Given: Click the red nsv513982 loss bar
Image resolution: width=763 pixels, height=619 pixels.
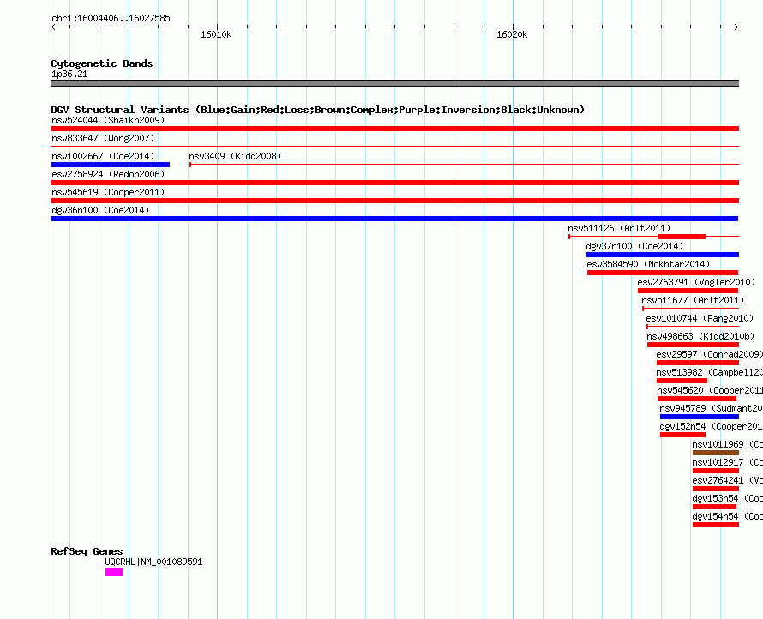Looking at the screenshot, I should click(x=682, y=381).
